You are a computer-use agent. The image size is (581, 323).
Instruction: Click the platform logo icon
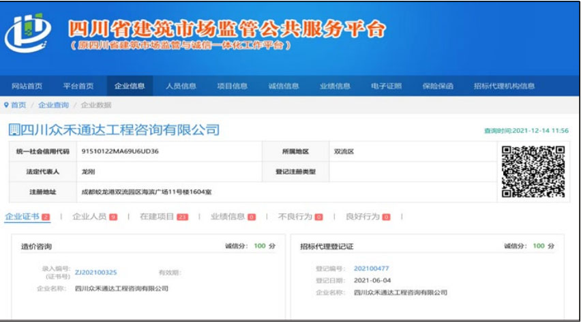coord(28,33)
